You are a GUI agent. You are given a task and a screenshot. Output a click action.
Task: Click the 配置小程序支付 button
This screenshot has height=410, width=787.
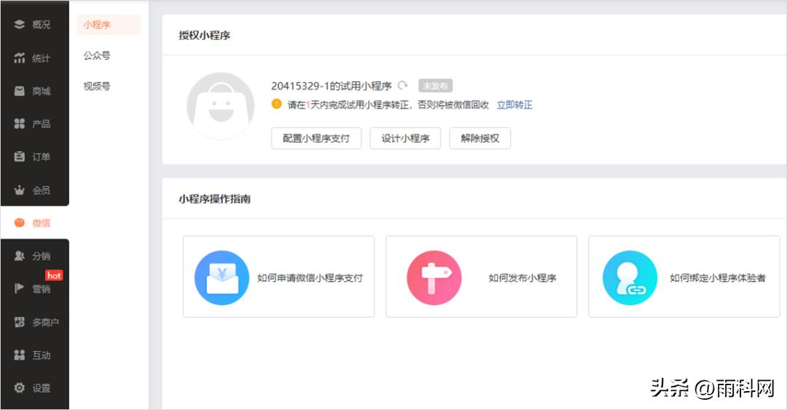(x=316, y=138)
